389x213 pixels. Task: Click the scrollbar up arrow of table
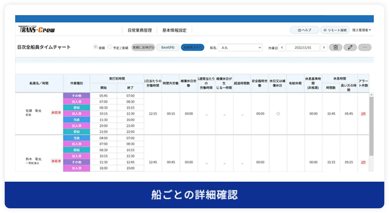(x=371, y=95)
